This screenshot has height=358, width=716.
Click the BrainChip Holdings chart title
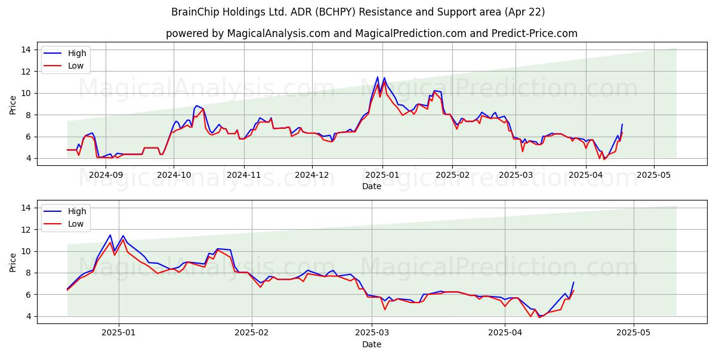358,12
